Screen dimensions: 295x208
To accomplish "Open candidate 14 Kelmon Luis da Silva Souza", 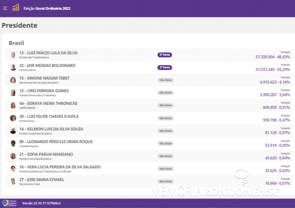I will (x=51, y=129).
